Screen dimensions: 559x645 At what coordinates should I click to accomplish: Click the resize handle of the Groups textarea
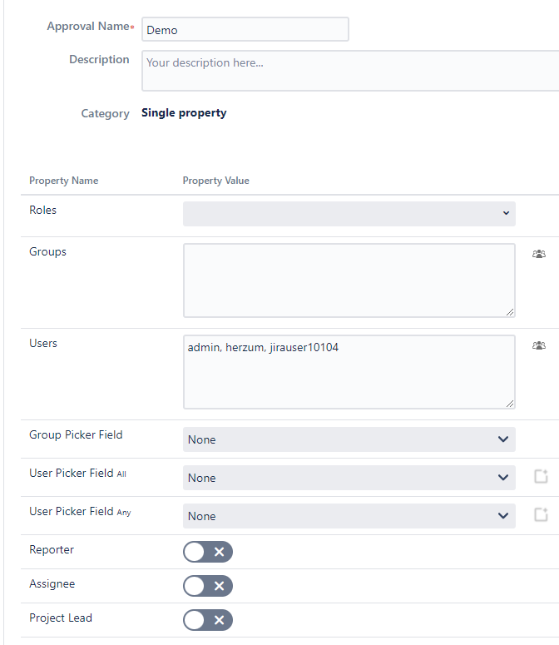coord(509,311)
